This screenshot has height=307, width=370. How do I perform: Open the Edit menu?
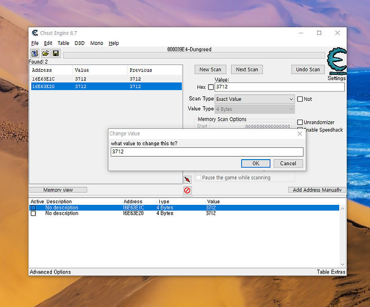48,43
